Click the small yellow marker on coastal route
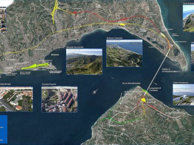194x145 pixels. 122,24
